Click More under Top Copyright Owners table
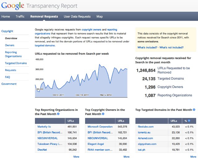The width and height of the screenshot is (198, 159). 126,157
